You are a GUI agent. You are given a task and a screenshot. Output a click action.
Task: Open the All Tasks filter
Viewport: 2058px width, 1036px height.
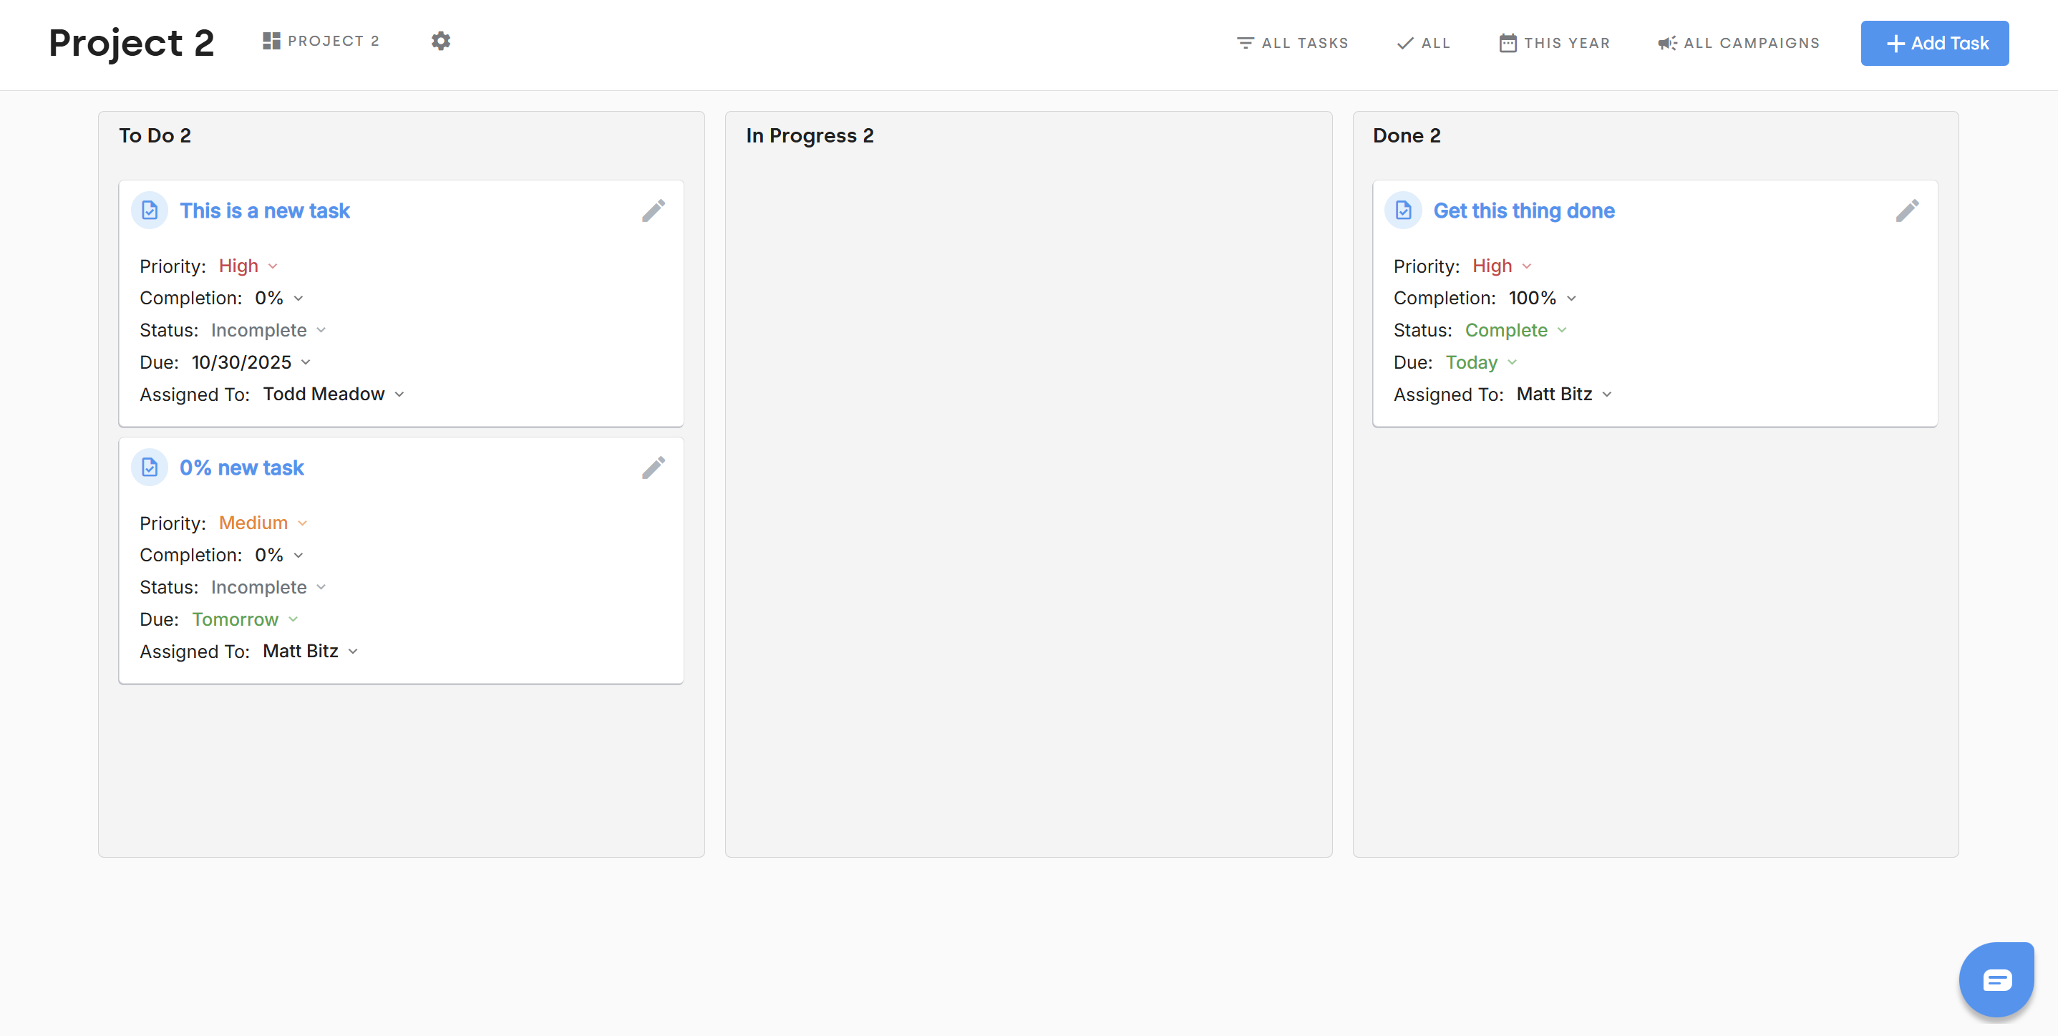pos(1292,43)
